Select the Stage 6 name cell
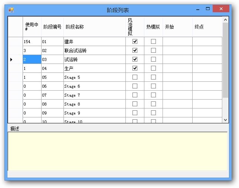The height and width of the screenshot is (188, 239). (95, 86)
